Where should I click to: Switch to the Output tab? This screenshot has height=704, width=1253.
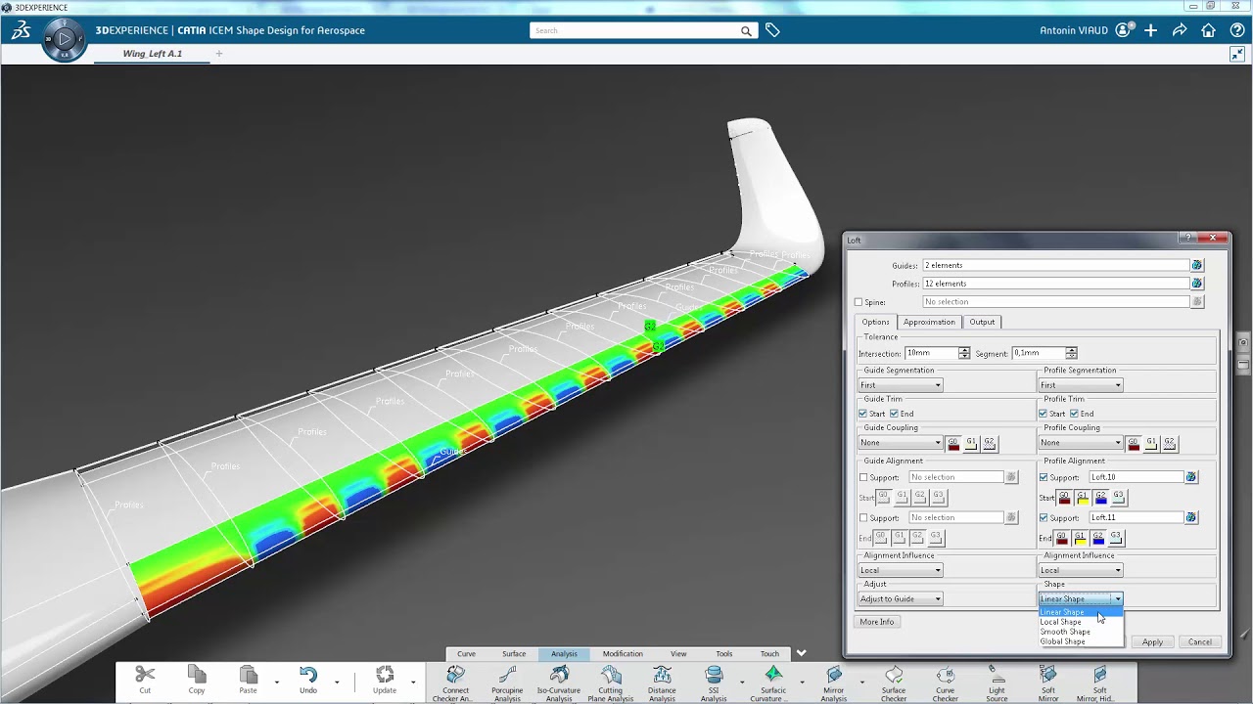tap(982, 322)
